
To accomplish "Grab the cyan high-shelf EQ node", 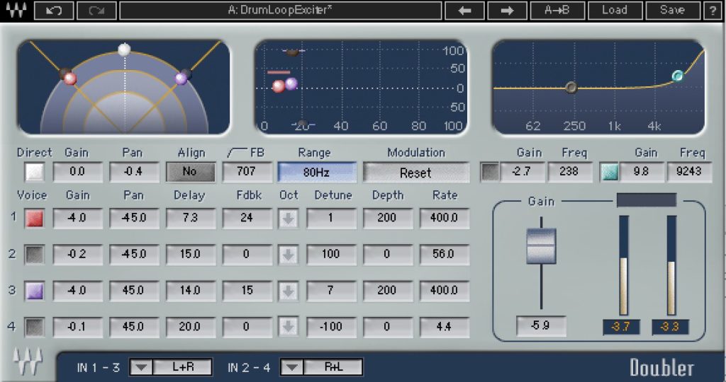I will (x=677, y=76).
